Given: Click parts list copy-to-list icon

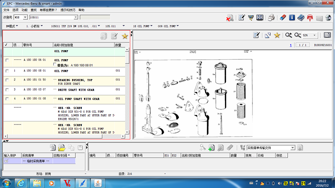Looking at the screenshot, I should 103,36.
